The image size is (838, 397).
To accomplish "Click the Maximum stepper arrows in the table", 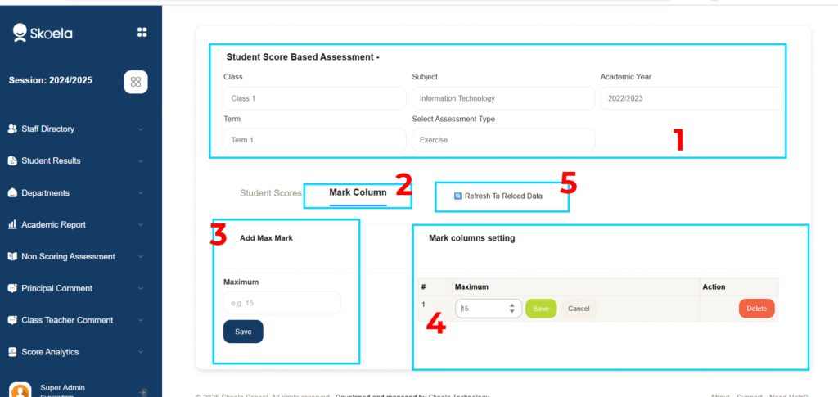I will point(512,309).
